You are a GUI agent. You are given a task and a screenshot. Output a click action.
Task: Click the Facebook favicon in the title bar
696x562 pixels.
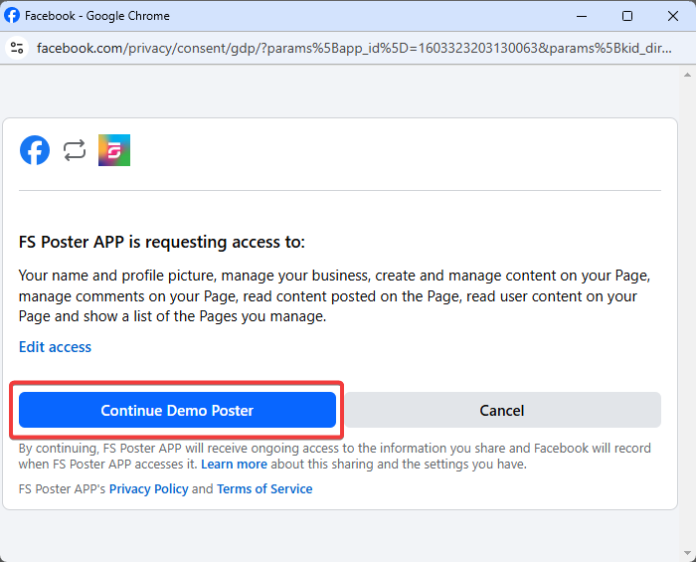click(x=12, y=15)
